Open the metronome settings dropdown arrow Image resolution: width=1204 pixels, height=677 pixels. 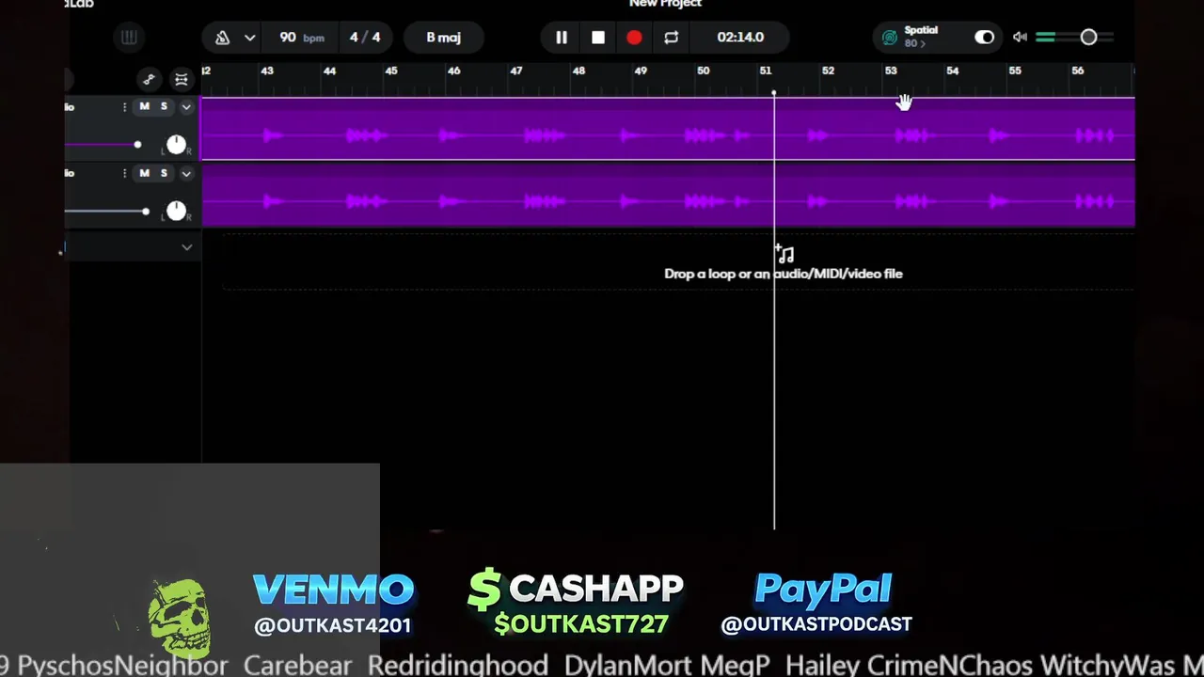[249, 38]
